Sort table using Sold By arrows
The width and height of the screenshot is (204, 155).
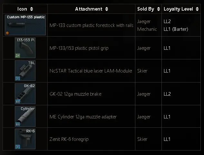coord(159,9)
